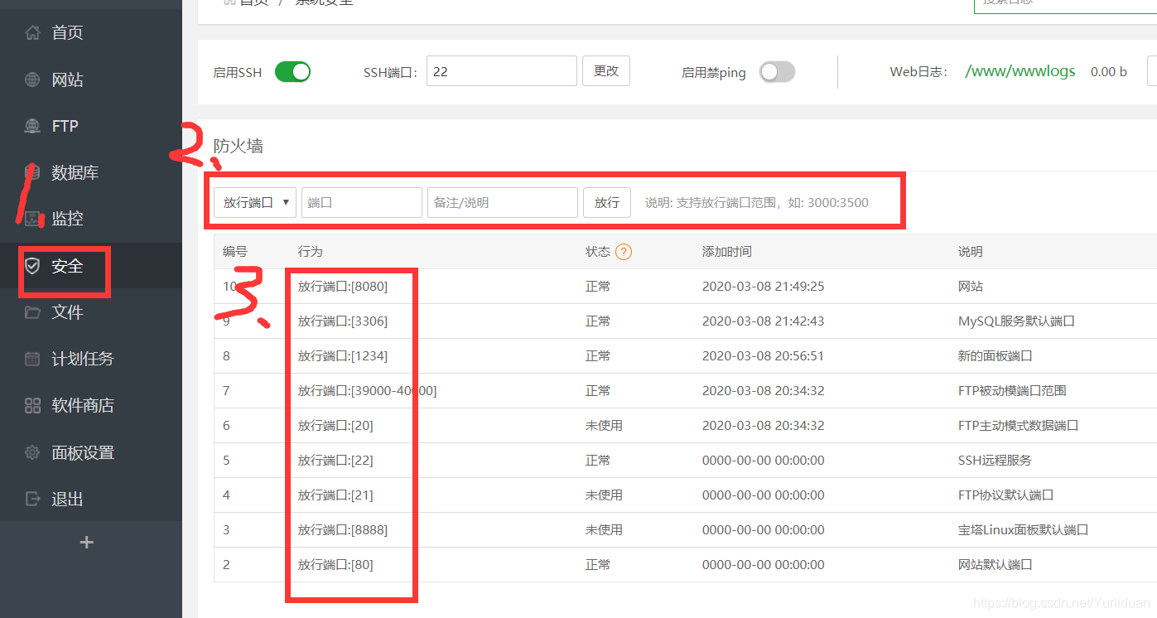Viewport: 1157px width, 618px height.
Task: Click the FTP globe icon in sidebar
Action: [x=32, y=127]
